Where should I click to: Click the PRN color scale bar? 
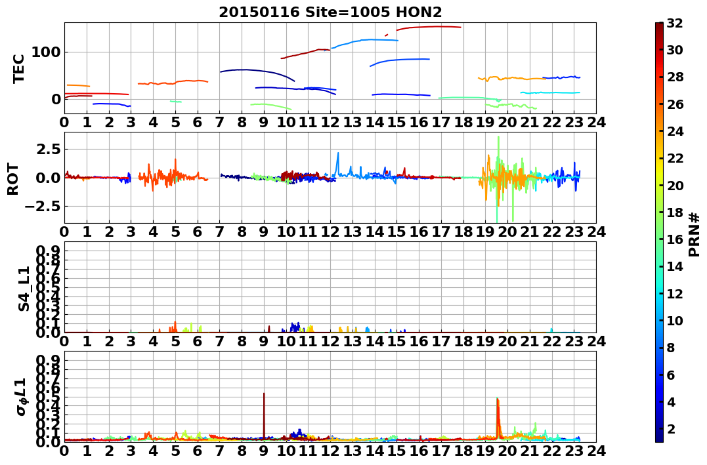point(659,232)
